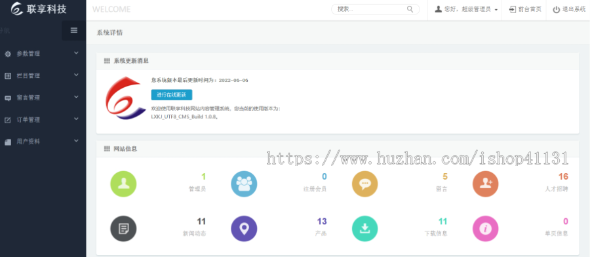
Task: Click the 注册会员 label
Action: click(315, 189)
